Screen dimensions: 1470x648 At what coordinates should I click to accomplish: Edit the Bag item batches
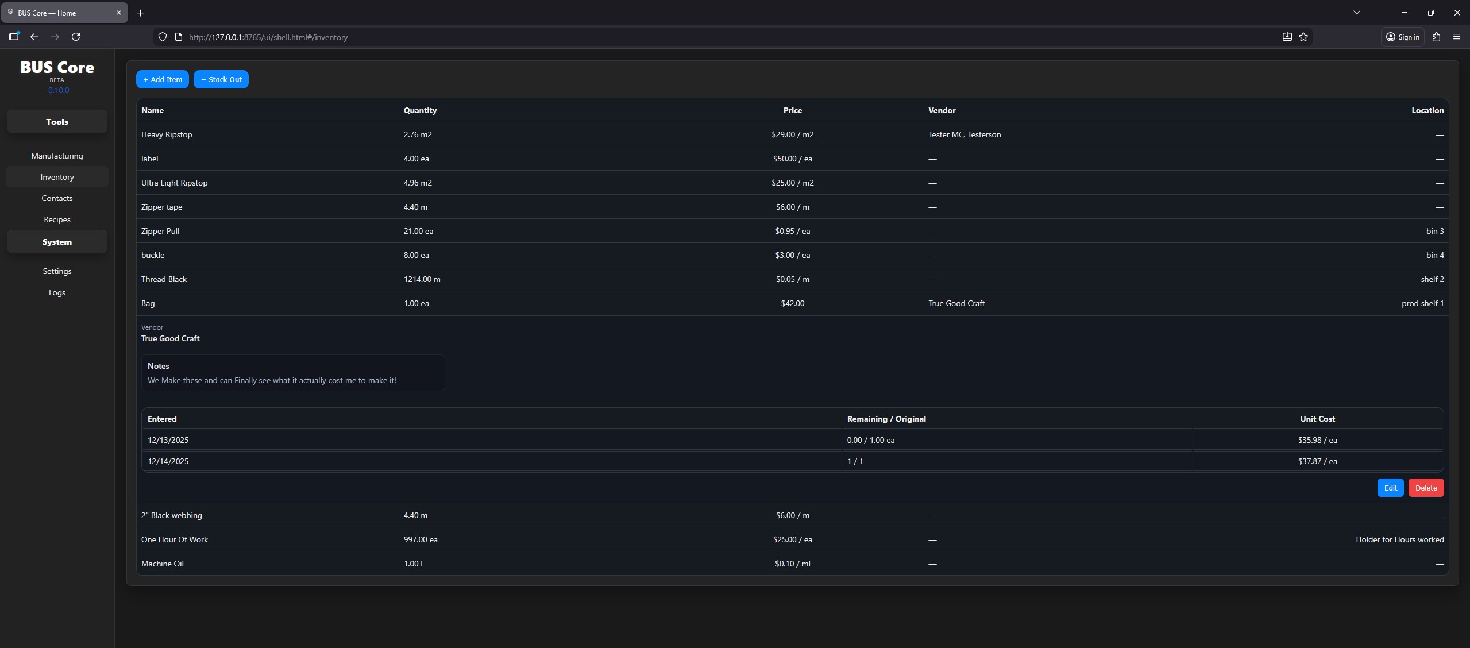point(1390,487)
